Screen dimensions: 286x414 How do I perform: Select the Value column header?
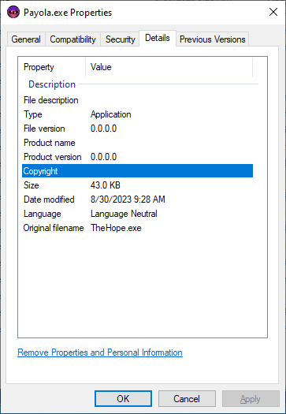[169, 67]
